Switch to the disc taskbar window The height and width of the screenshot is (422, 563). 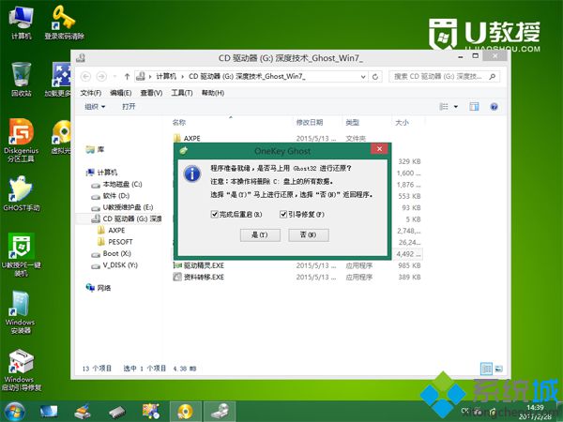point(185,412)
